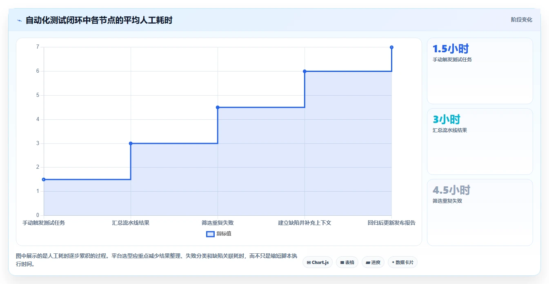Viewport: 549px width, 284px height.
Task: Click the data point for 手动触发测试任务
Action: tap(44, 179)
